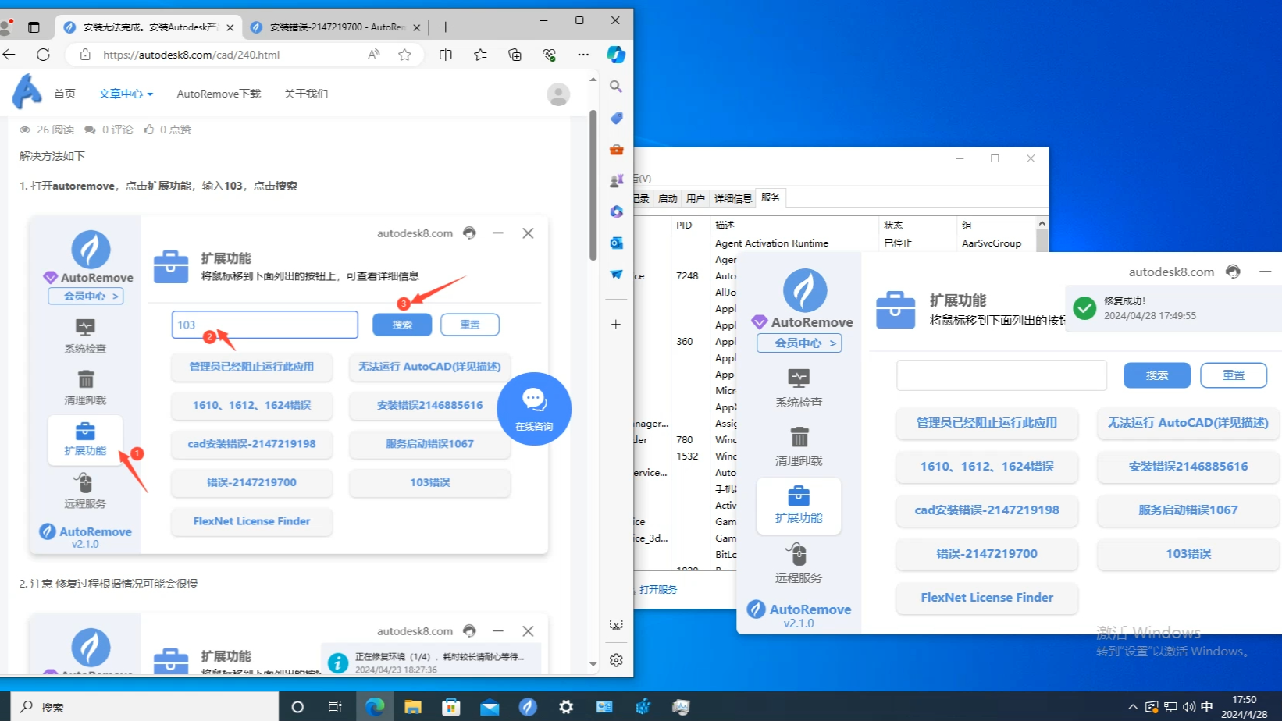Click user avatar on the webpage header

558,94
